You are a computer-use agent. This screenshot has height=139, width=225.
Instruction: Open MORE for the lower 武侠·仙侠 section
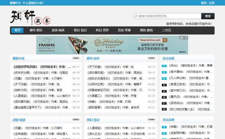[x=76, y=119]
